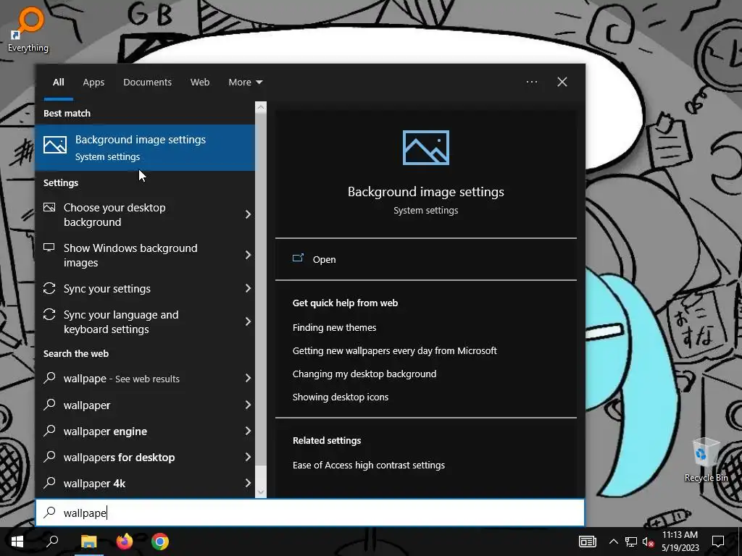The image size is (742, 556).
Task: Expand arrow next to Sync your settings
Action: point(248,288)
